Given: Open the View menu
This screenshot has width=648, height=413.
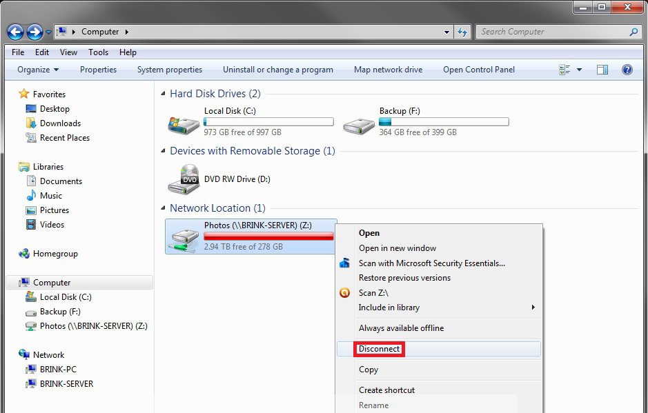Looking at the screenshot, I should point(68,52).
